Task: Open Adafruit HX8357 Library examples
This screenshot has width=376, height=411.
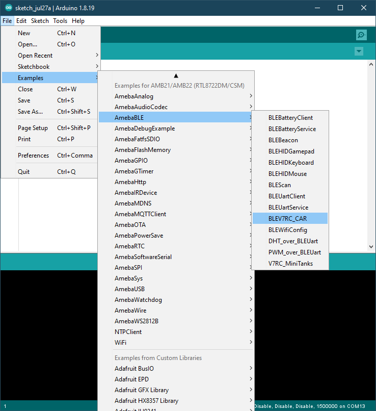Action: point(176,401)
